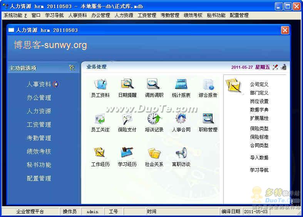
Task: Open the 秘书功能 menu in menu bar
Action: [x=216, y=15]
